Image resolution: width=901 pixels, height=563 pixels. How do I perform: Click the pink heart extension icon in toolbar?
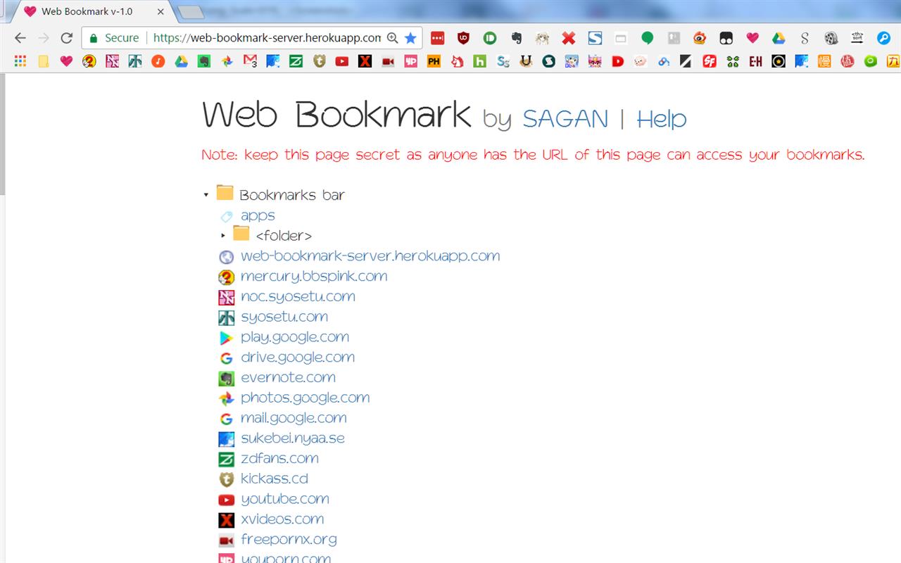[x=752, y=38]
